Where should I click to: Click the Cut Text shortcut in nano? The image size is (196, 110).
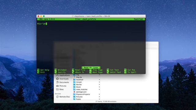[113, 70]
